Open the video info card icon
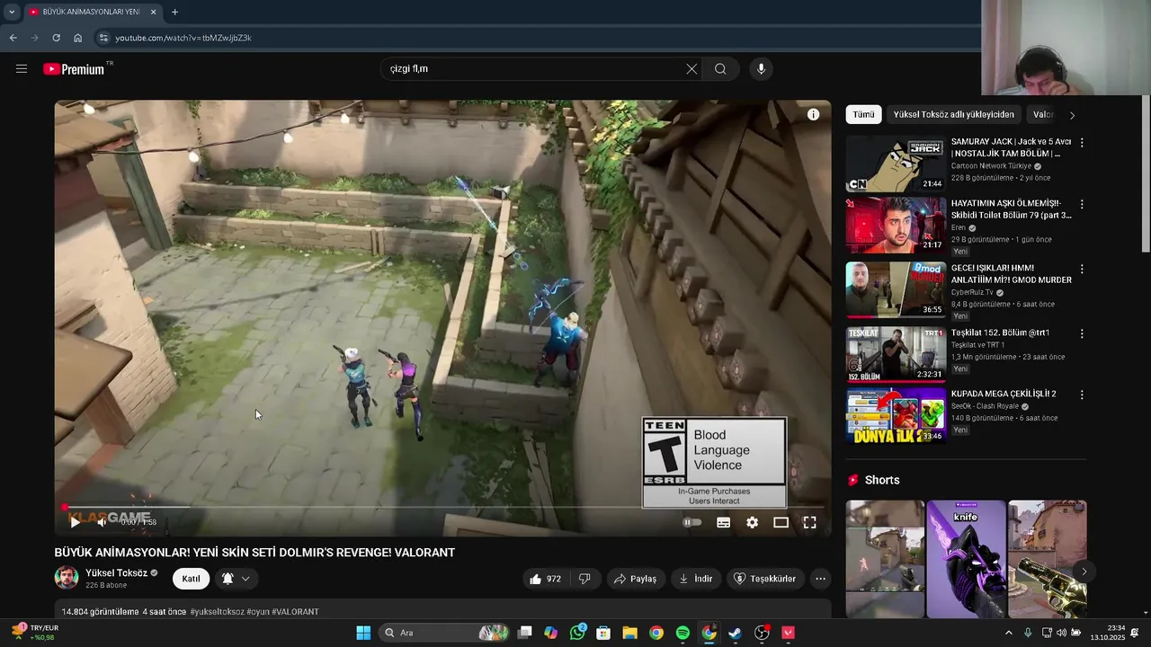 click(x=813, y=115)
